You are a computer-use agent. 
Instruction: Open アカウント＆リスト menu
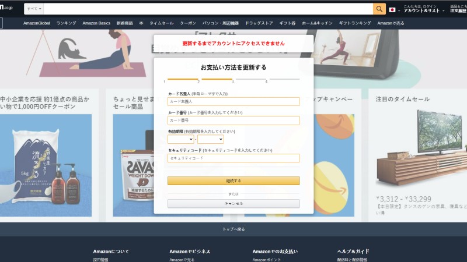424,9
